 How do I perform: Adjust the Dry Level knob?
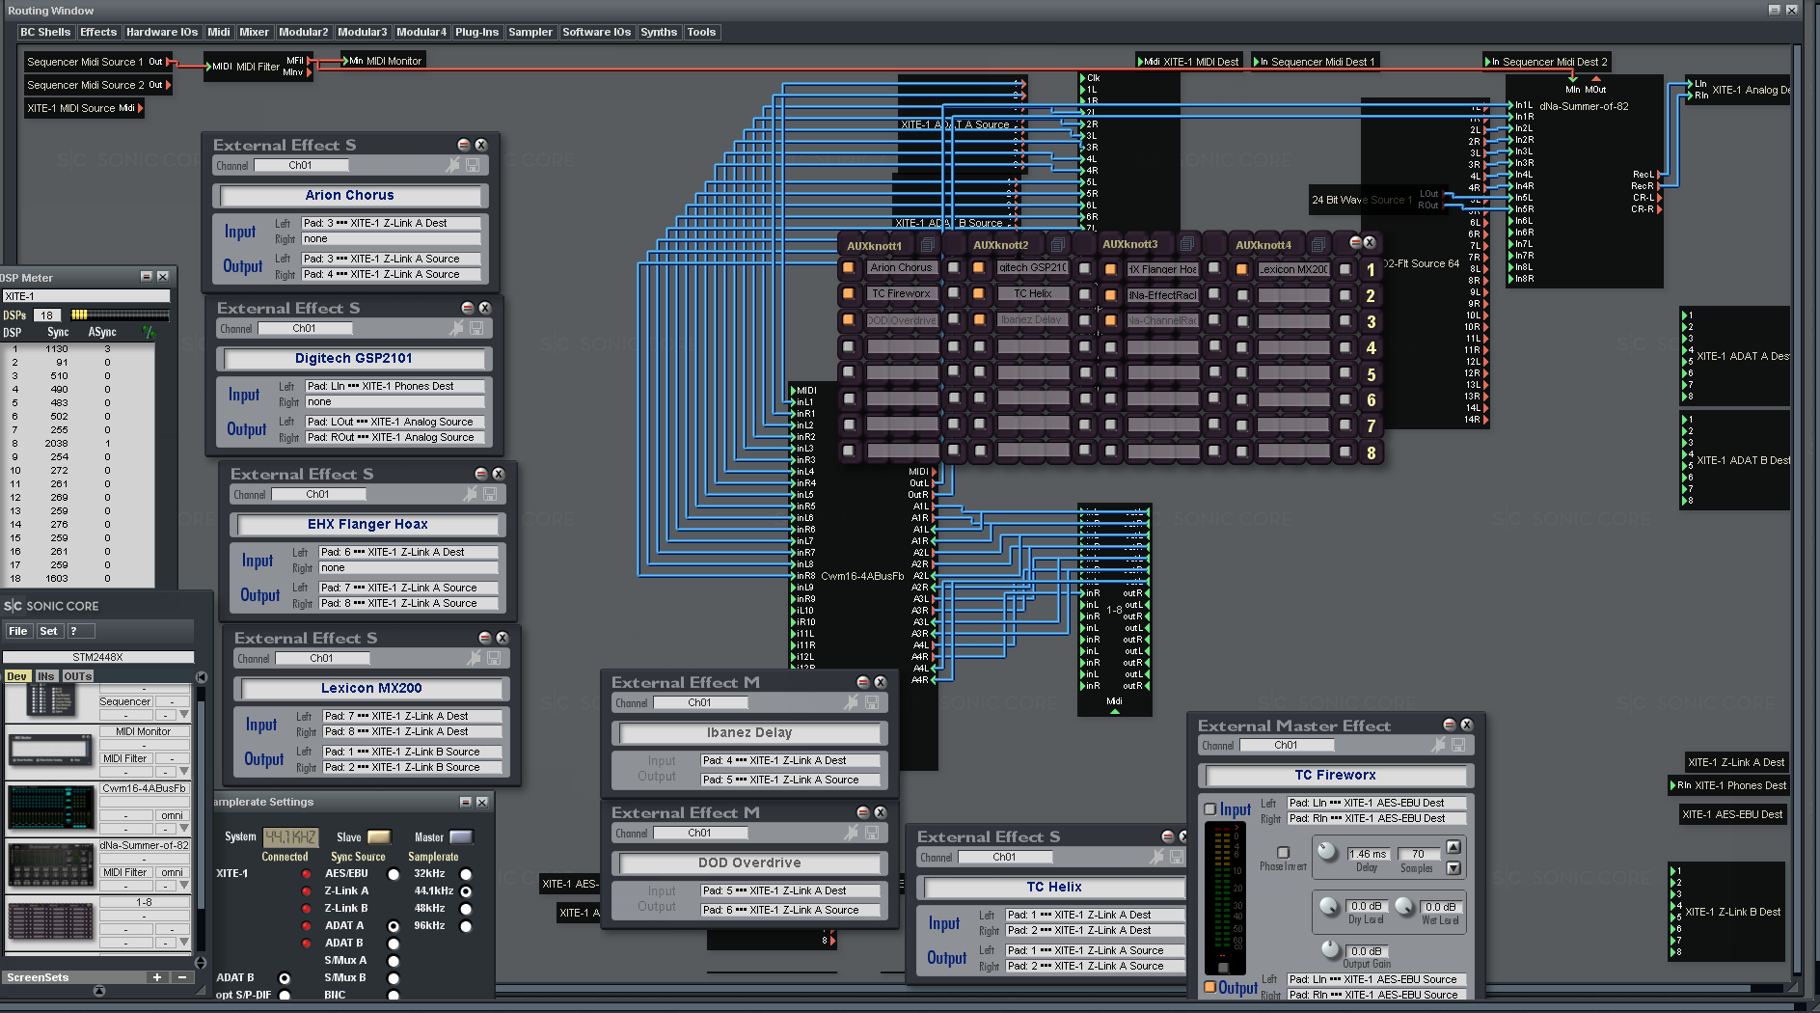click(1328, 906)
